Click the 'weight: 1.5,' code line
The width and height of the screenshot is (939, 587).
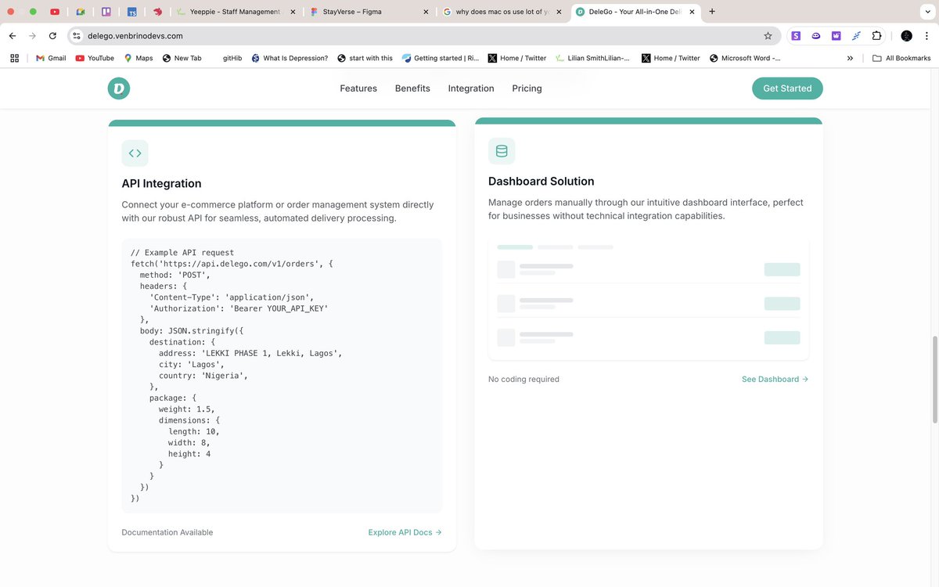pyautogui.click(x=187, y=409)
